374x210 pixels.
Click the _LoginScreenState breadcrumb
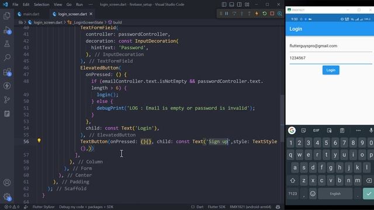click(88, 22)
